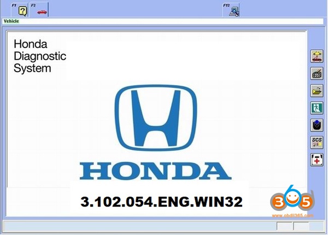Click the exit door icon
The height and width of the screenshot is (235, 328).
click(x=317, y=108)
